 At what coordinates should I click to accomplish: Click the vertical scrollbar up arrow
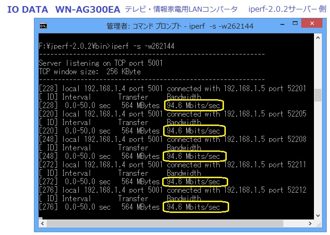[318, 38]
